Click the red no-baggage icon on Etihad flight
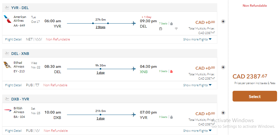The width and height of the screenshot is (280, 135). tap(171, 71)
